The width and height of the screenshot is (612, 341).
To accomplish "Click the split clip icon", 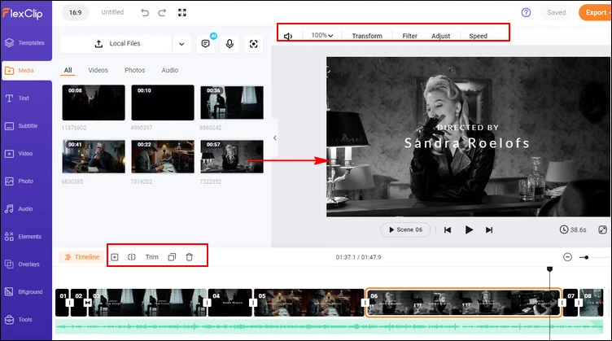I will point(132,257).
